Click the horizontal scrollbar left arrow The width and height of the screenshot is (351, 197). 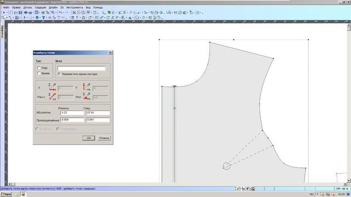[x=10, y=184]
